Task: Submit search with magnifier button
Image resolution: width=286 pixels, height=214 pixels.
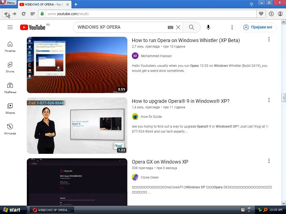Action: 192,27
